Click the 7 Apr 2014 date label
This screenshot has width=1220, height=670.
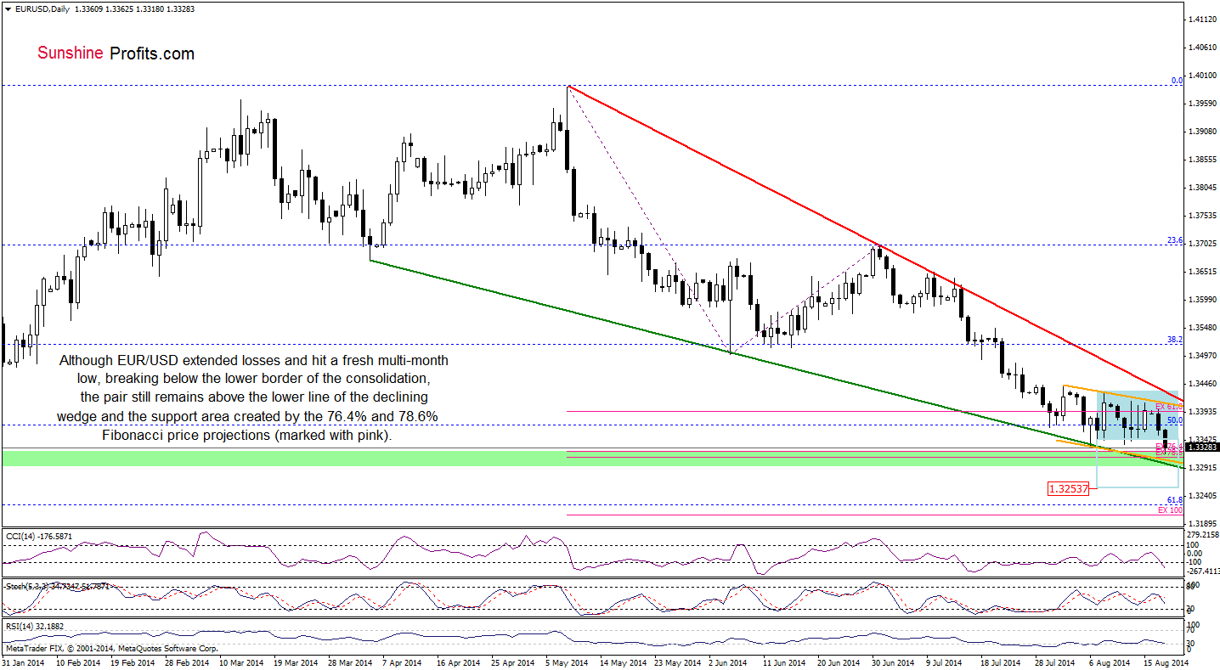click(x=401, y=662)
